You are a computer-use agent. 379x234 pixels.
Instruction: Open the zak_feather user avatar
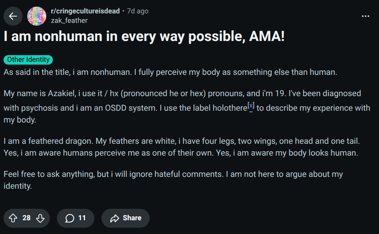[x=36, y=16]
